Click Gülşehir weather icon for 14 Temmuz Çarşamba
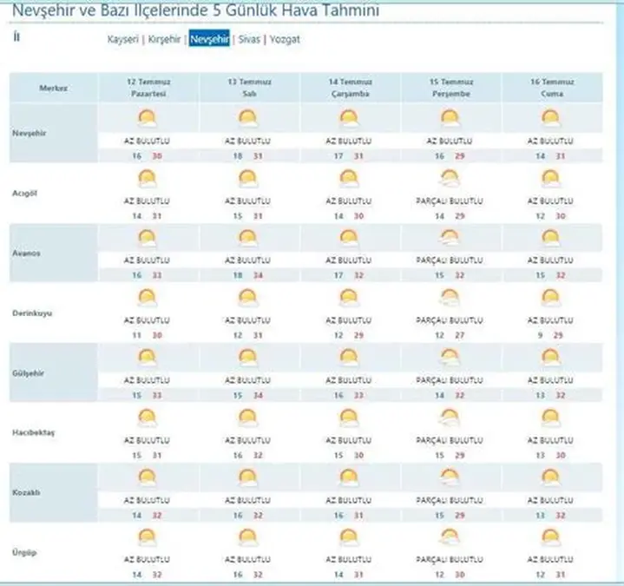 tap(349, 358)
